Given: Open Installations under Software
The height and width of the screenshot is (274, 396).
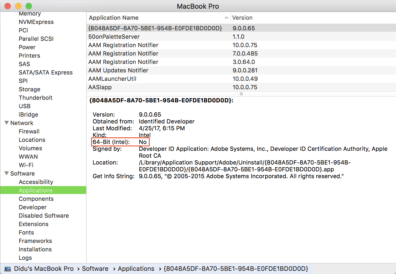Looking at the screenshot, I should click(35, 249).
